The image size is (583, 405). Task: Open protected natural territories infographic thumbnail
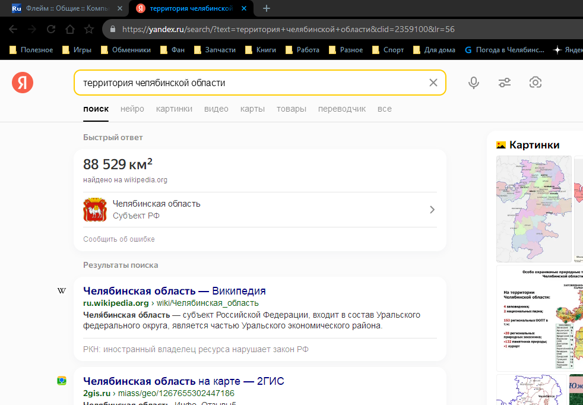(540, 318)
